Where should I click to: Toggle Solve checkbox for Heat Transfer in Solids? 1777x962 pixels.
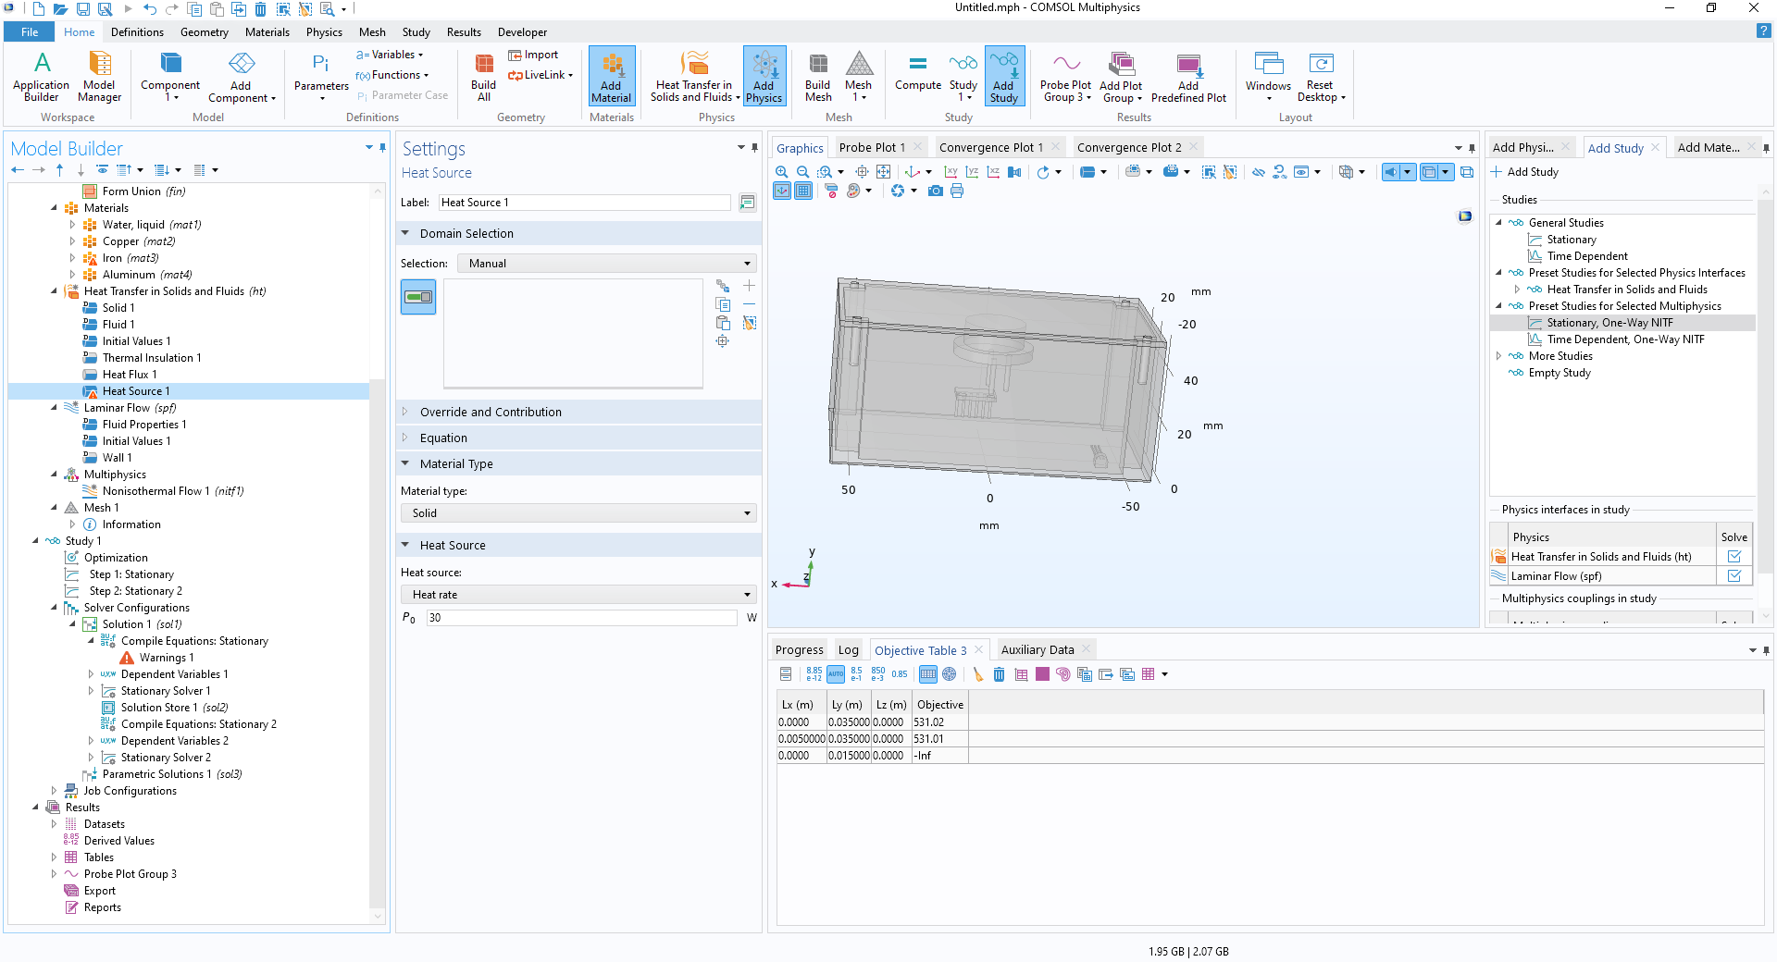pos(1734,556)
